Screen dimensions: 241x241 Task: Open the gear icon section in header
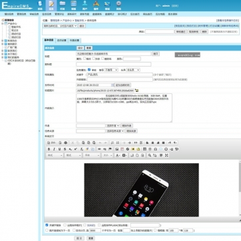(119, 5)
